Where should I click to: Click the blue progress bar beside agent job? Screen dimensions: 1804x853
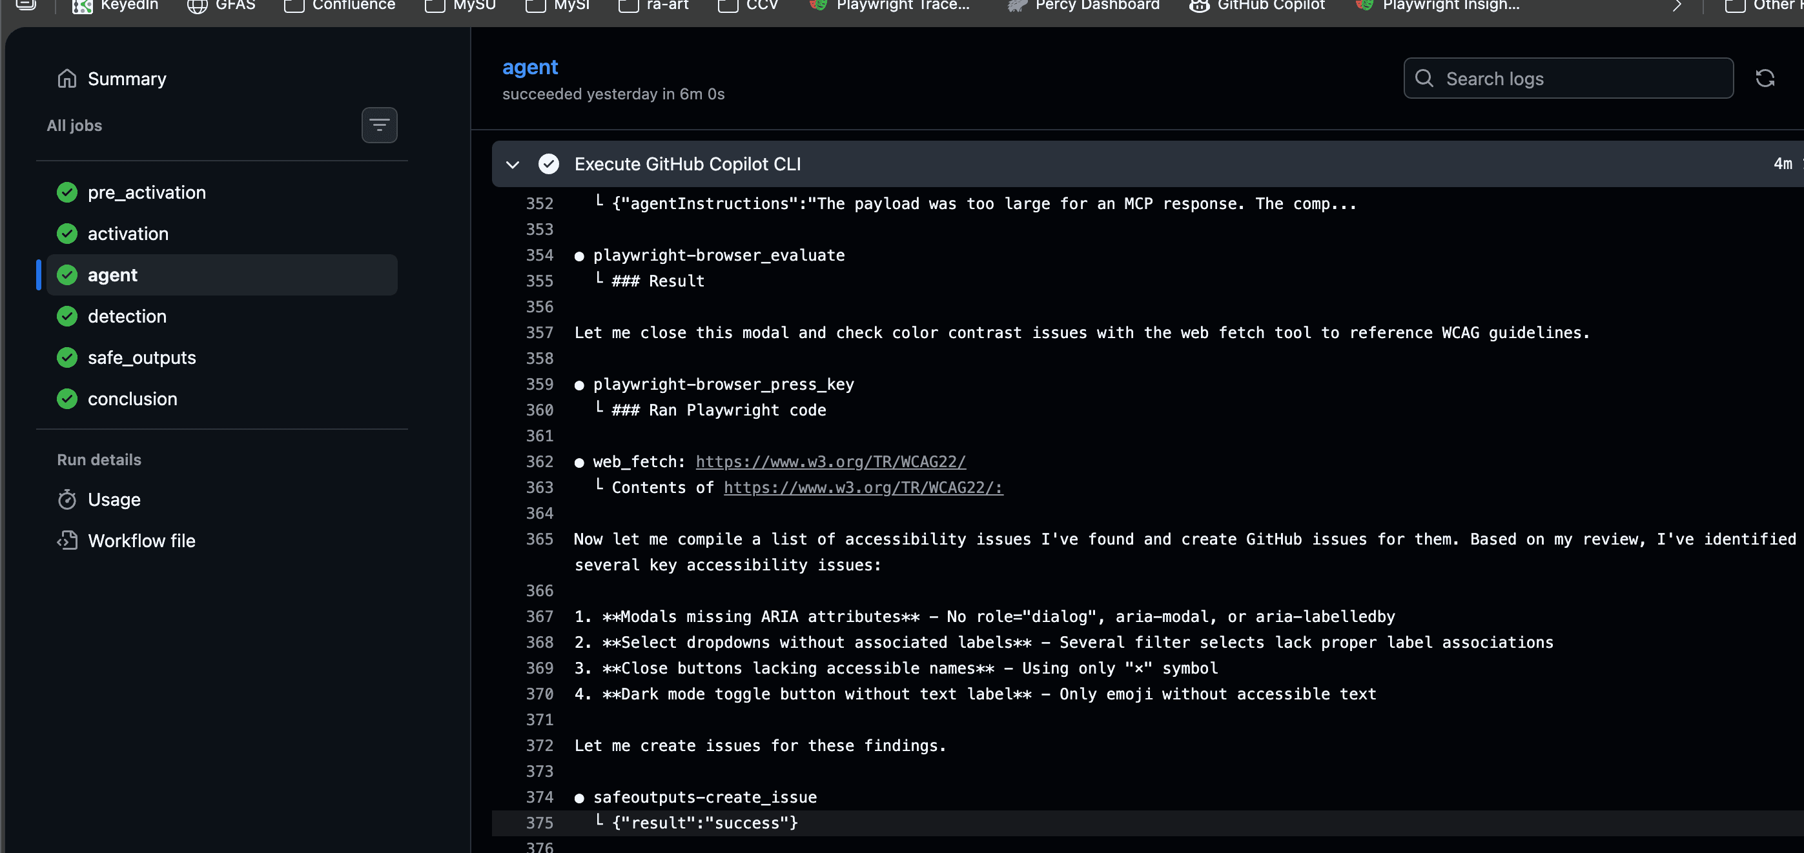[x=40, y=274]
